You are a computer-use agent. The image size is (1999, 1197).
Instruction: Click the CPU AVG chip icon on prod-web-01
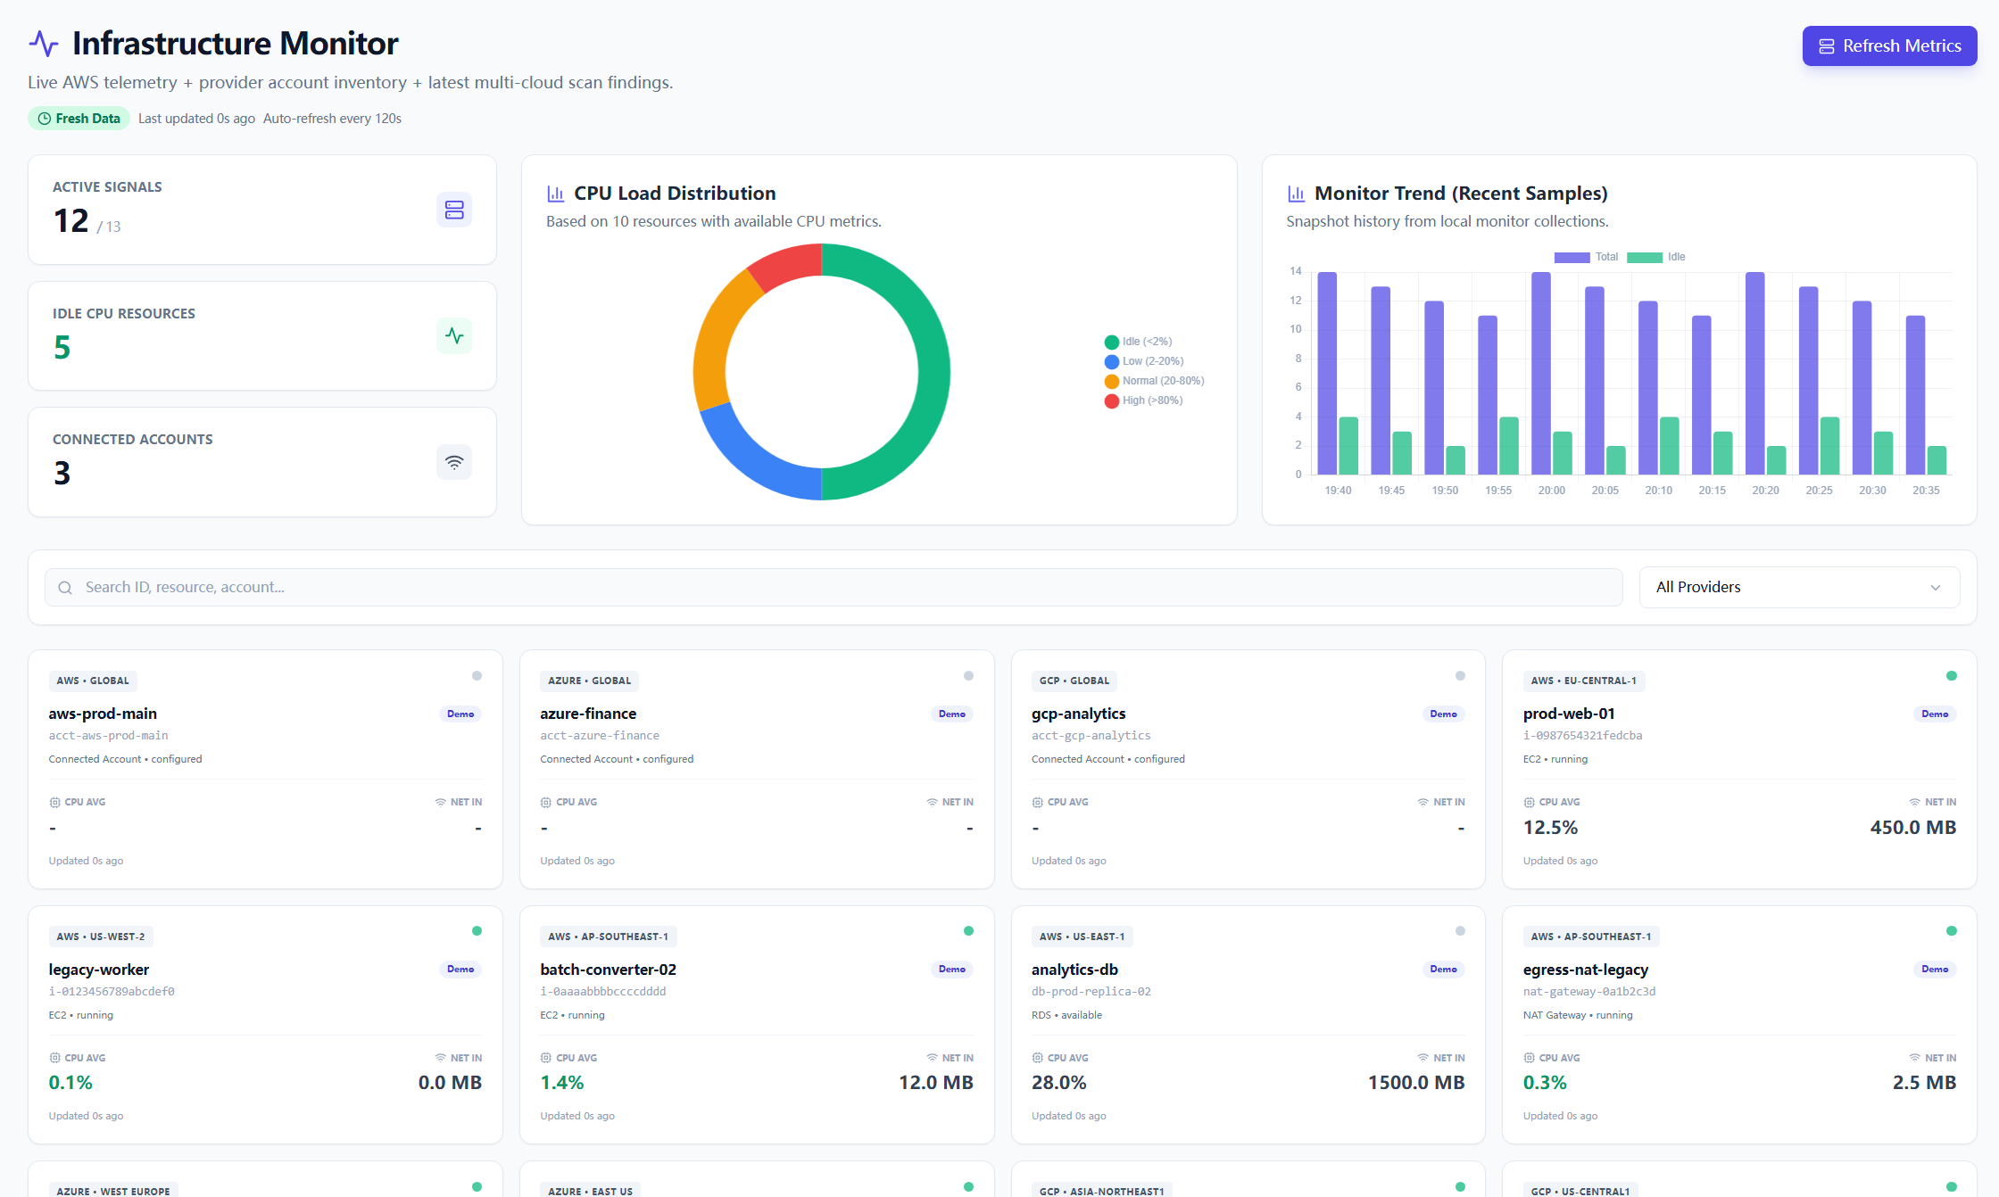pyautogui.click(x=1529, y=802)
